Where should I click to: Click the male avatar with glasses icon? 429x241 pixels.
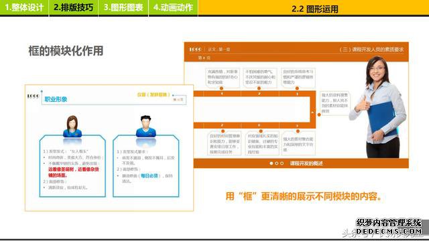click(146, 127)
